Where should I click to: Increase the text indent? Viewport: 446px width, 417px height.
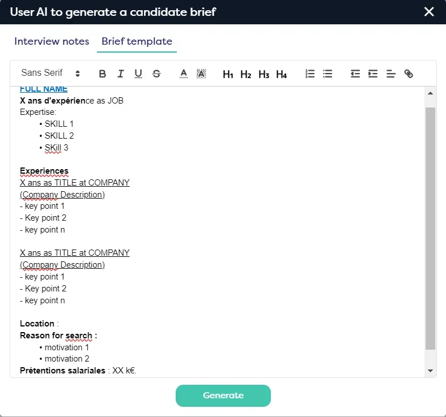[373, 74]
